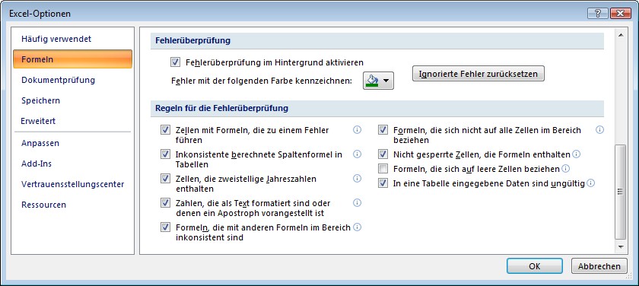This screenshot has width=639, height=286.
Task: Toggle 'Formeln, die sich nicht auf alle Zellen' checkbox
Action: (x=383, y=130)
